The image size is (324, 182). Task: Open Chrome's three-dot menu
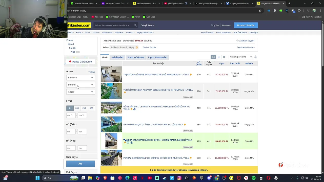tap(320, 11)
